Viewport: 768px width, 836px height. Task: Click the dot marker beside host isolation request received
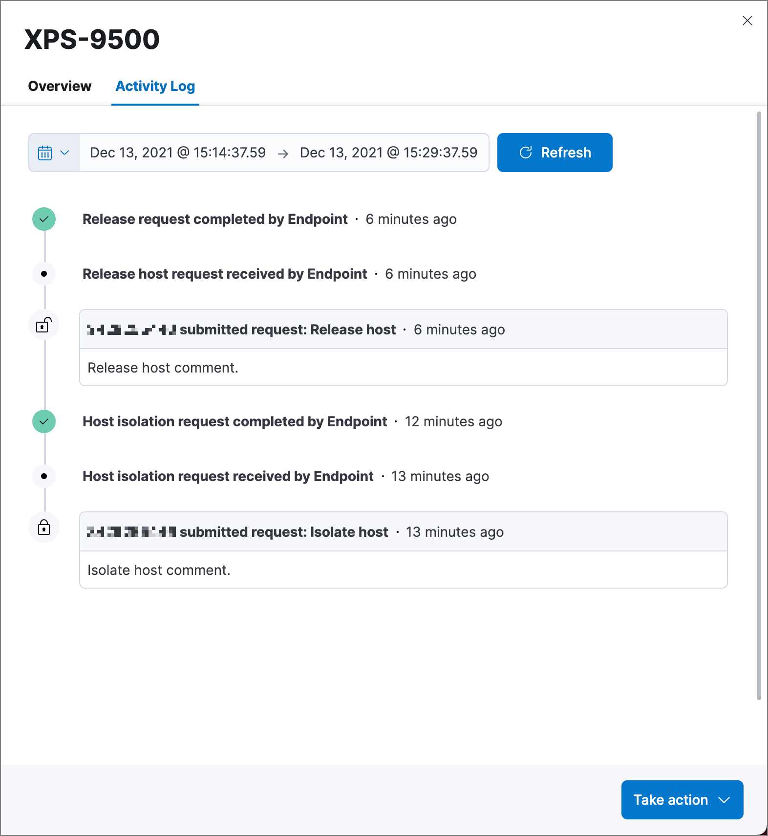(x=44, y=476)
